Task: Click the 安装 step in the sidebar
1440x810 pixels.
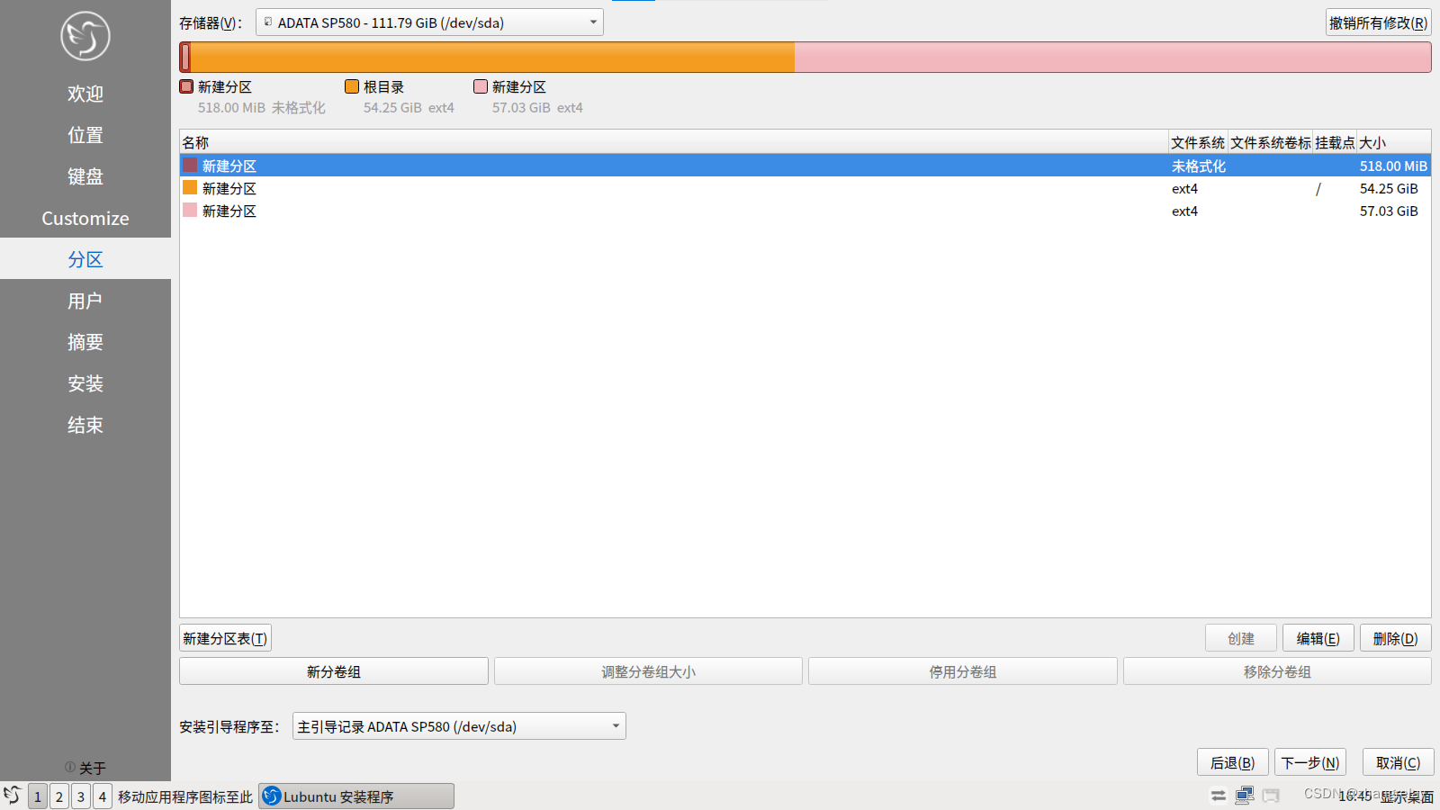Action: (x=85, y=383)
